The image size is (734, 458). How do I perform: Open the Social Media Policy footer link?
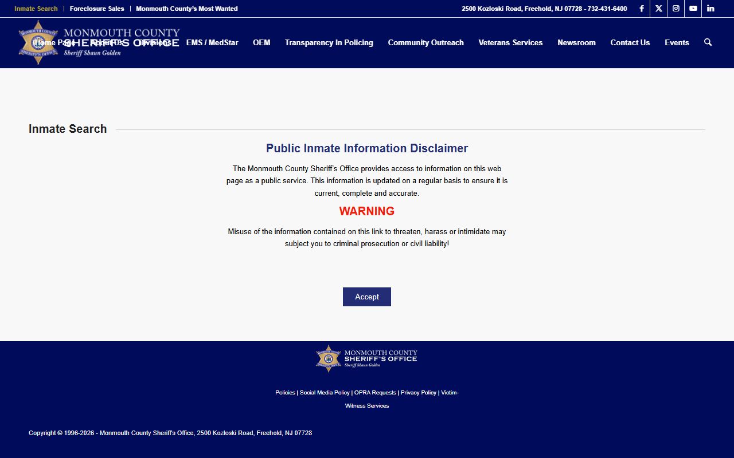click(325, 393)
